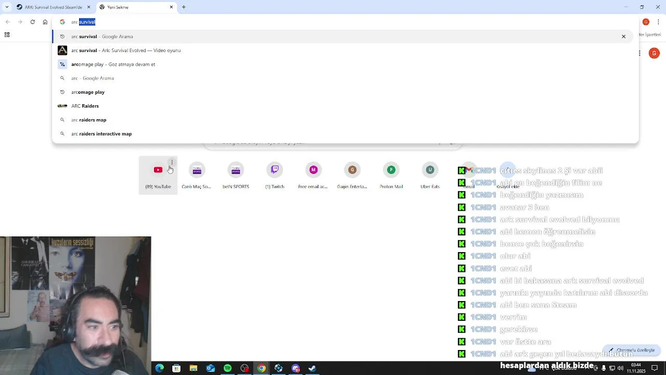666x375 pixels.
Task: Click the Google logo in address bar
Action: pyautogui.click(x=62, y=22)
